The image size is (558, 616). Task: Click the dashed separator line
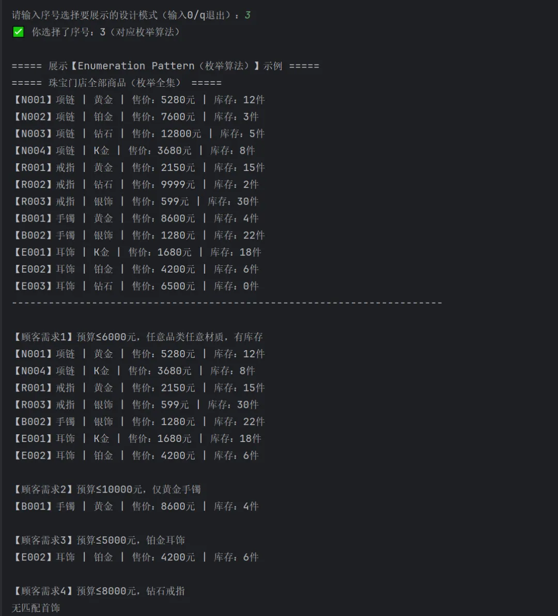pos(227,303)
